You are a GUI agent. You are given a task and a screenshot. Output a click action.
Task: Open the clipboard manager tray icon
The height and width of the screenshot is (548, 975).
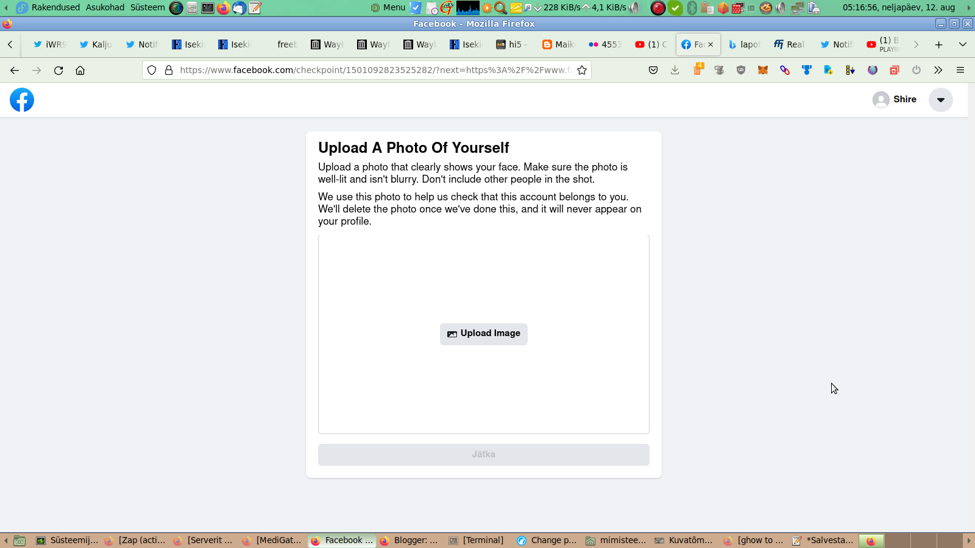point(707,8)
